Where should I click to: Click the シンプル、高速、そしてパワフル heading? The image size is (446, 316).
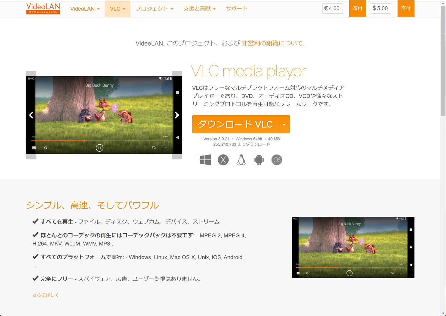click(93, 205)
